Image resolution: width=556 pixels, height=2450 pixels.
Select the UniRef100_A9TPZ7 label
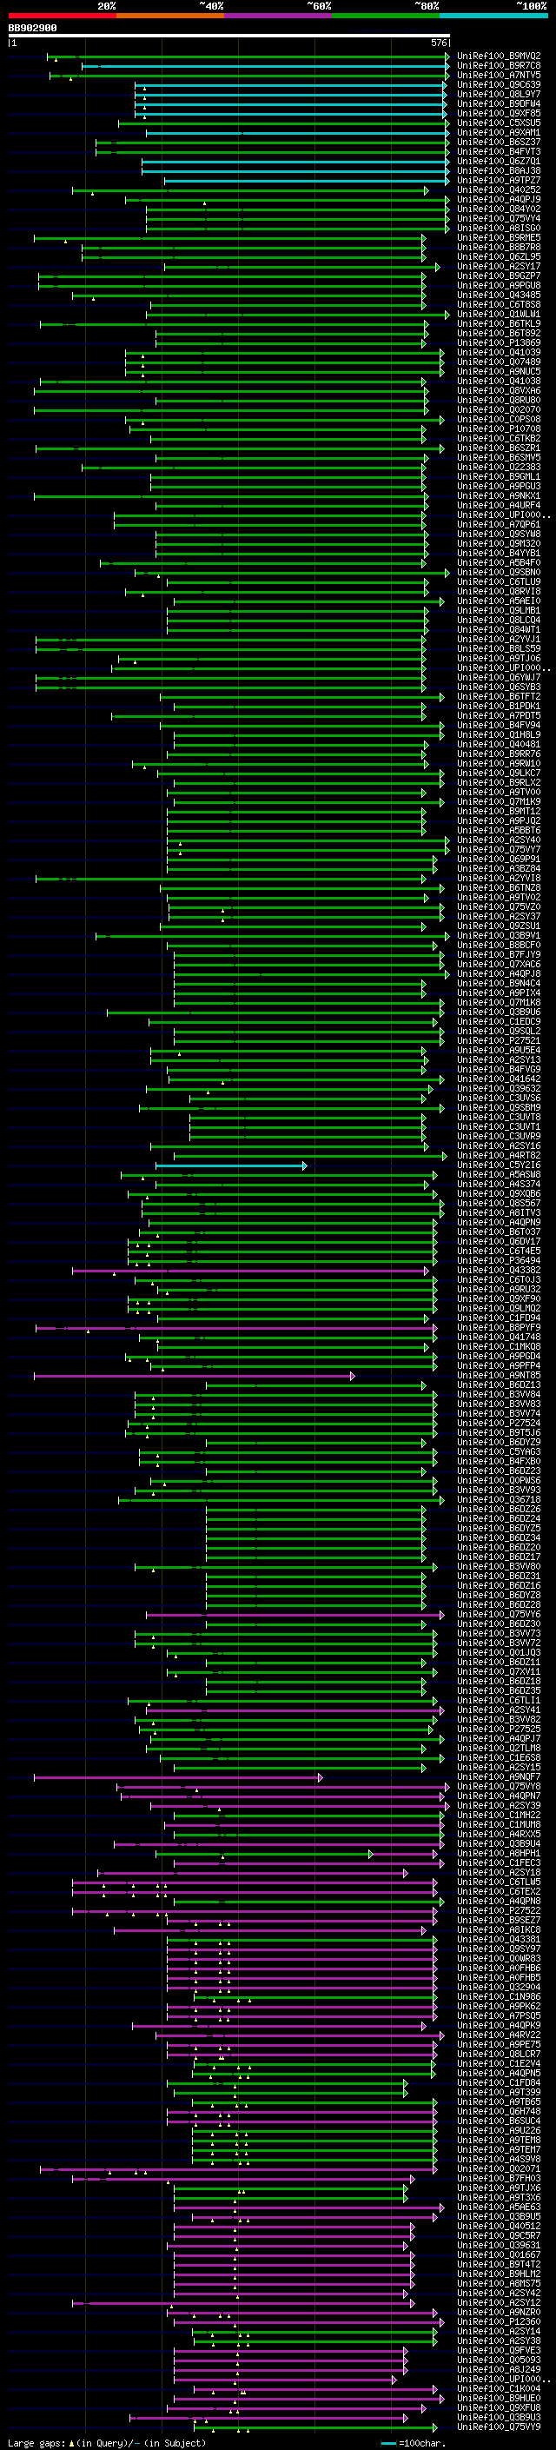point(499,181)
